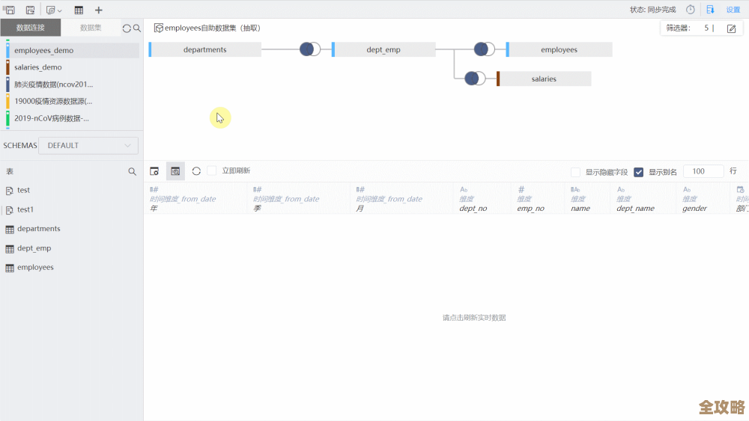Click the employees row's table icon

click(10, 268)
